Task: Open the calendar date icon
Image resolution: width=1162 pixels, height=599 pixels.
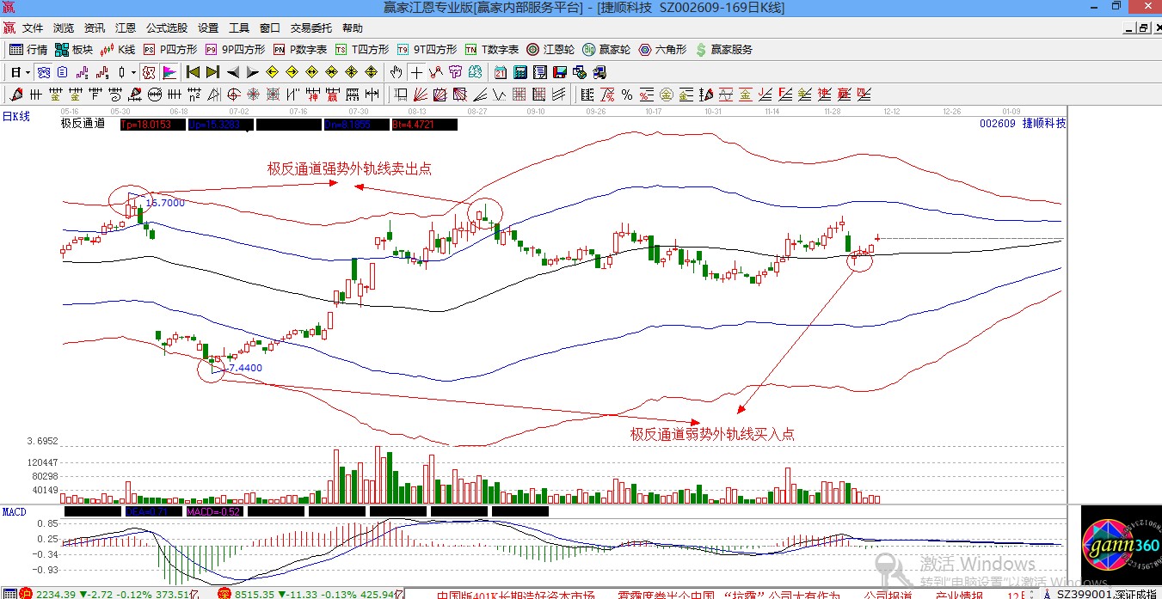Action: (x=501, y=72)
